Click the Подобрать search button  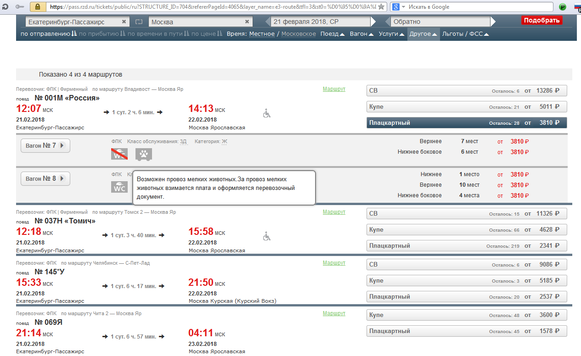click(x=542, y=20)
